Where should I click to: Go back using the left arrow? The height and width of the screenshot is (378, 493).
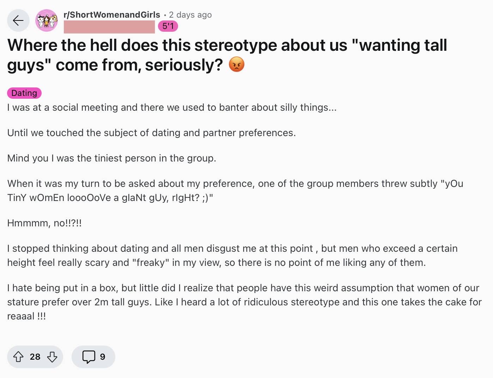[18, 20]
